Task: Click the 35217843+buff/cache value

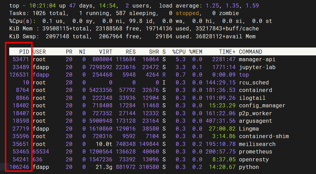Action: 227,28
